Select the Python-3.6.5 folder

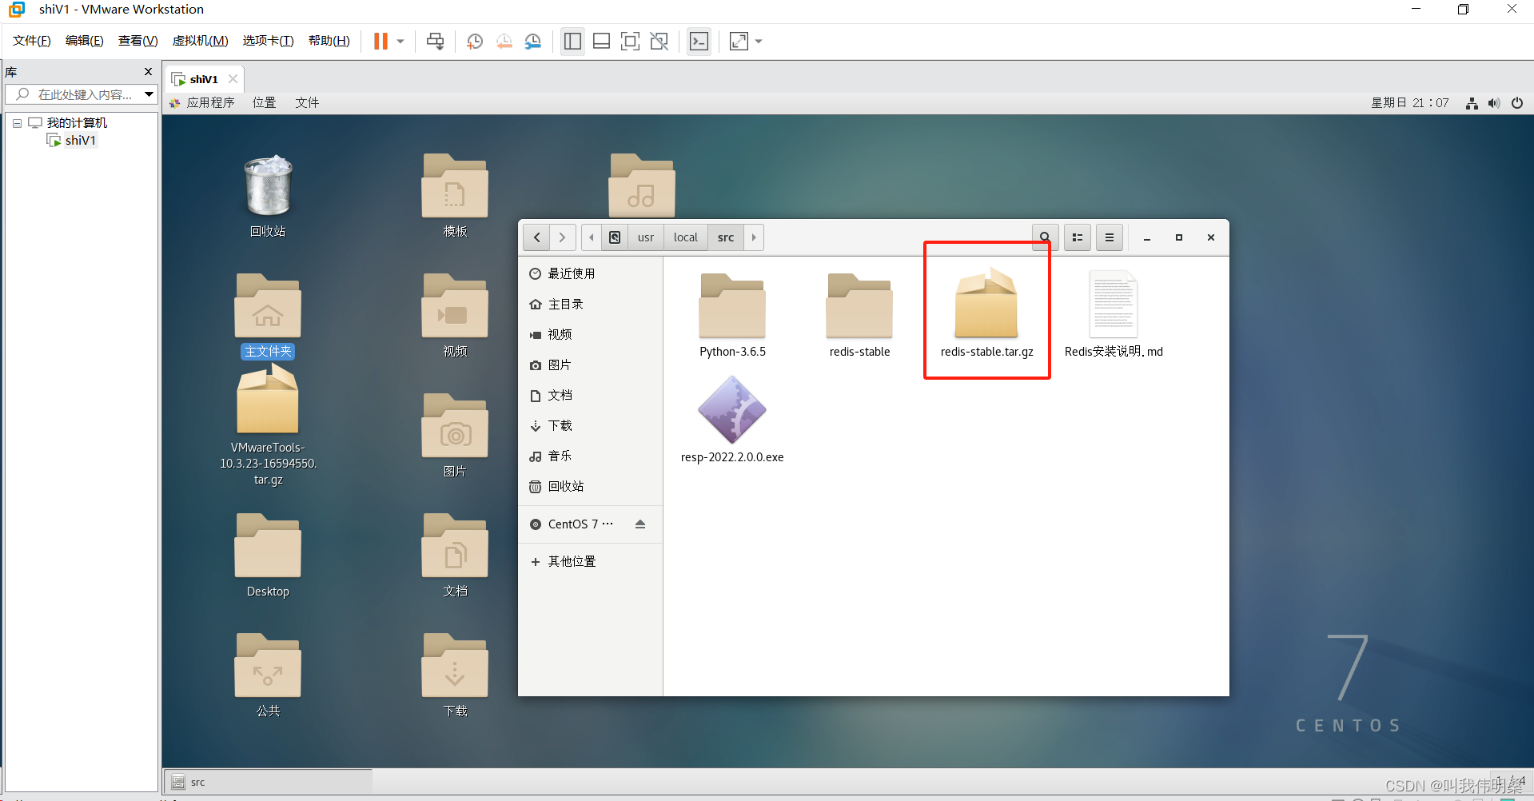click(732, 316)
